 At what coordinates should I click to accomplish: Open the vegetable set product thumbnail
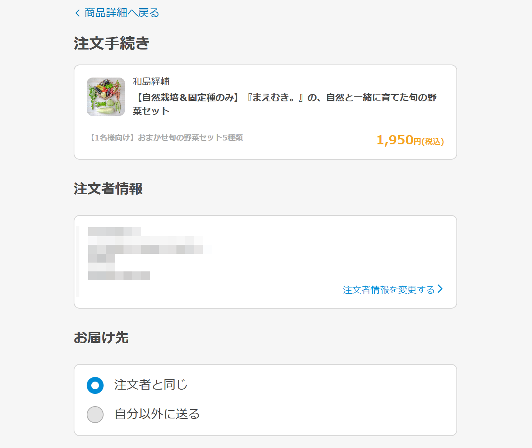(106, 97)
